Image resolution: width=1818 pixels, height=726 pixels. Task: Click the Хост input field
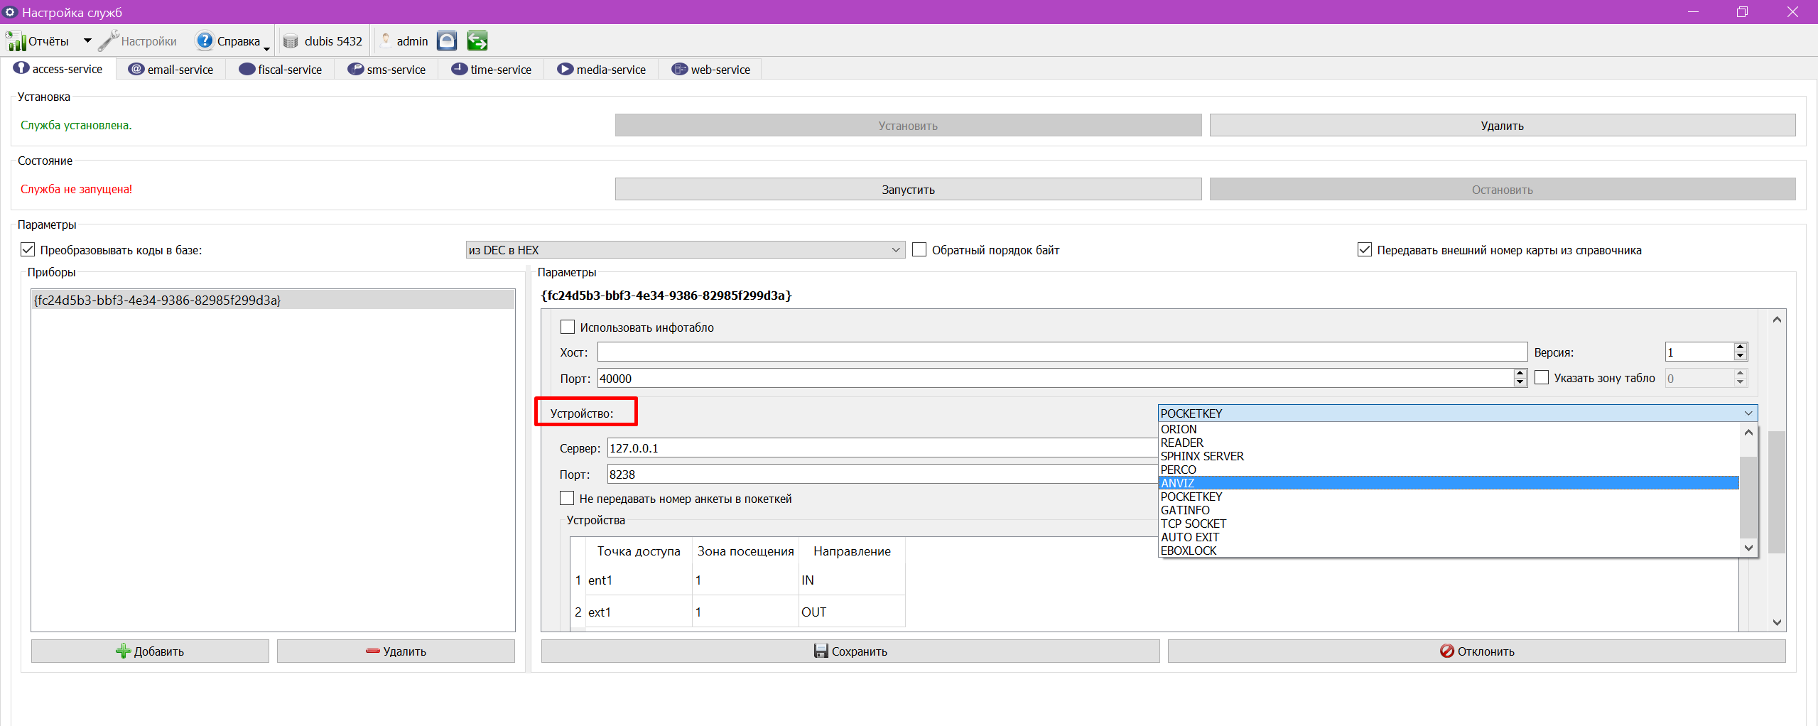pos(1062,352)
